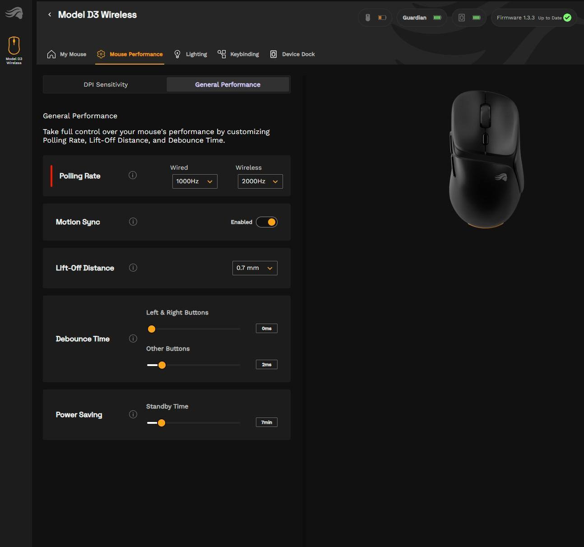
Task: Open the Wired polling rate dropdown
Action: (x=195, y=181)
